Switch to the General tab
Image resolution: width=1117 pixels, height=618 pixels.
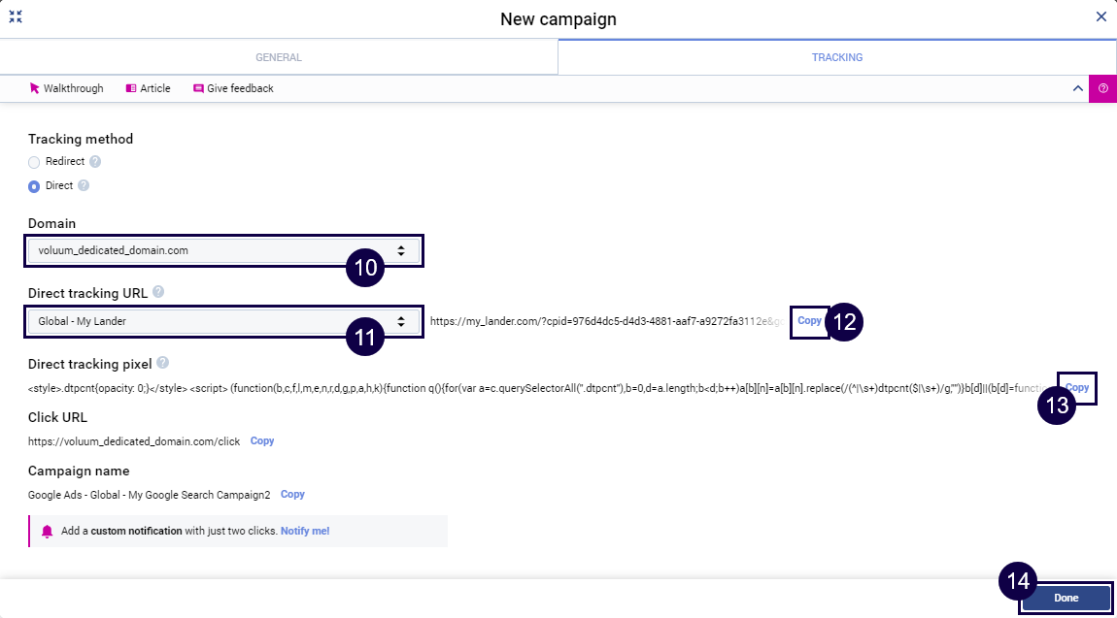(x=279, y=57)
